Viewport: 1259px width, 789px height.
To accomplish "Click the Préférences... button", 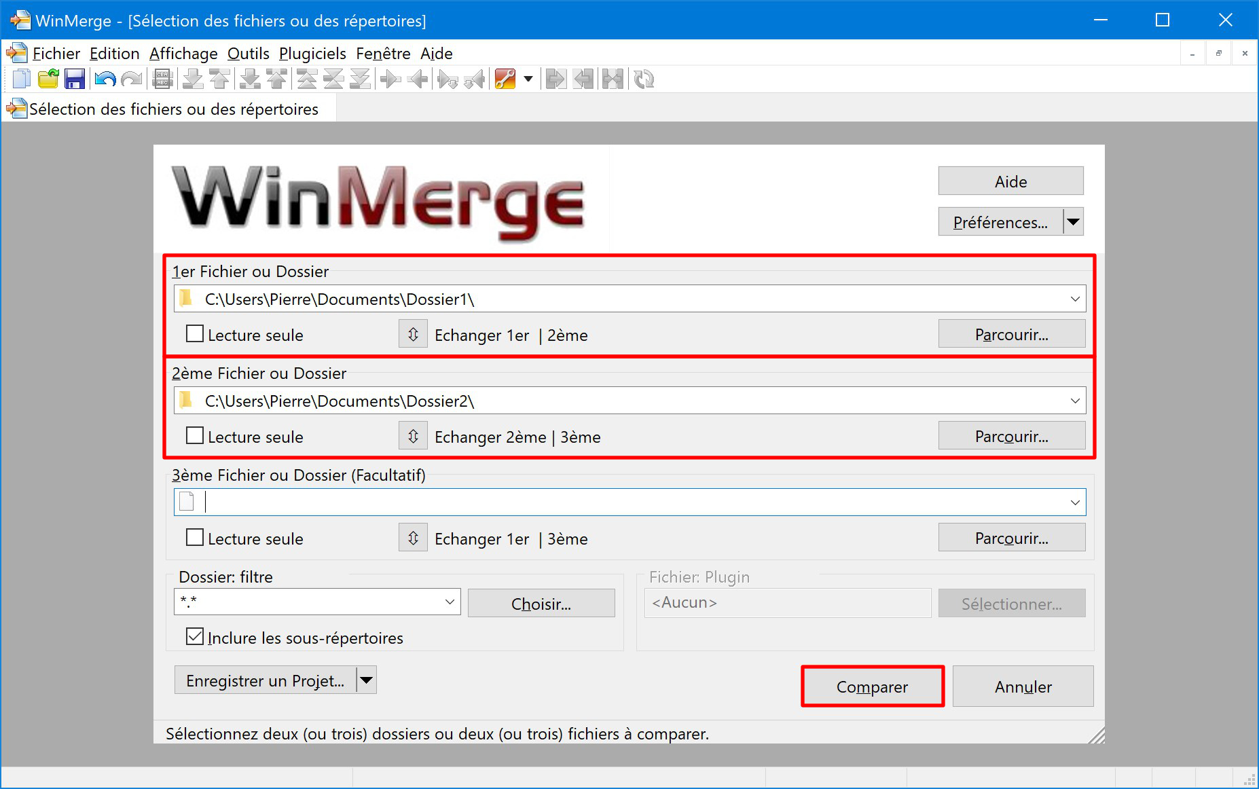I will point(1000,222).
